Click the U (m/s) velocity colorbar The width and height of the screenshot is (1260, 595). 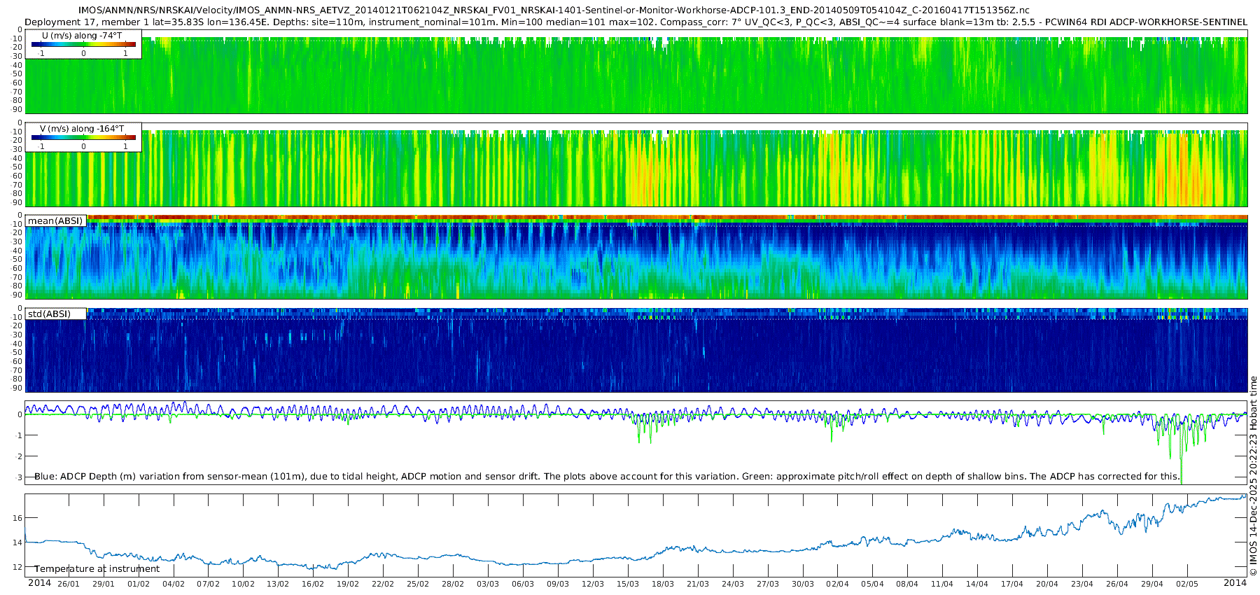[x=83, y=45]
